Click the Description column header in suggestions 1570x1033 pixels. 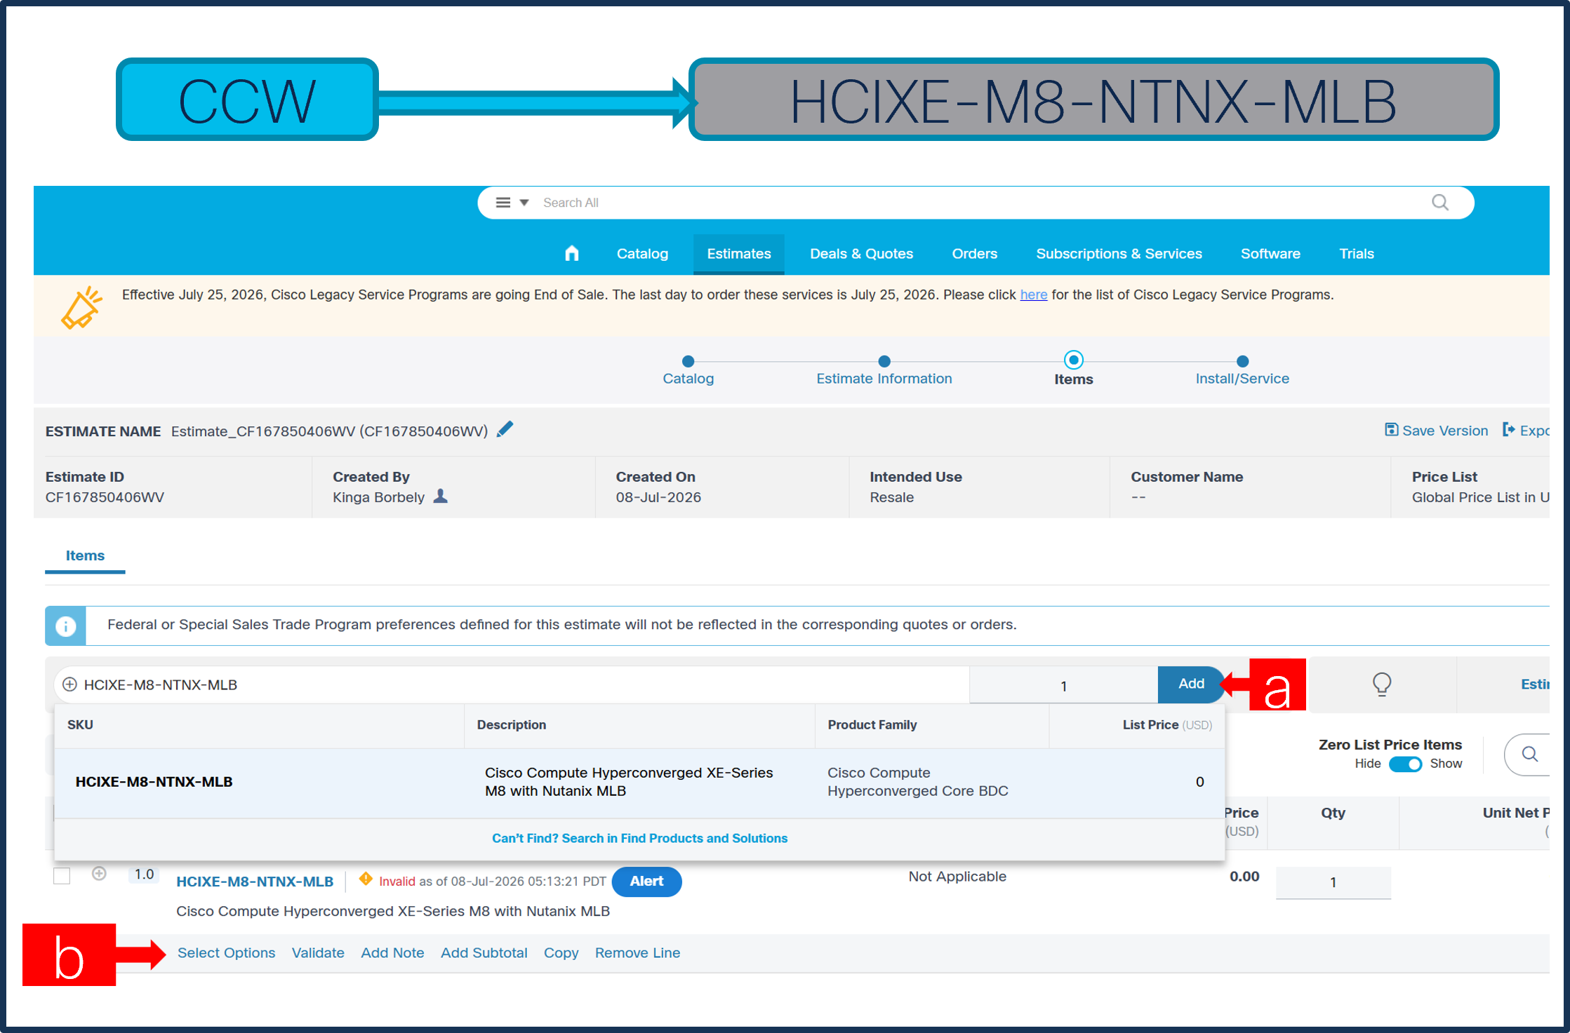point(512,725)
